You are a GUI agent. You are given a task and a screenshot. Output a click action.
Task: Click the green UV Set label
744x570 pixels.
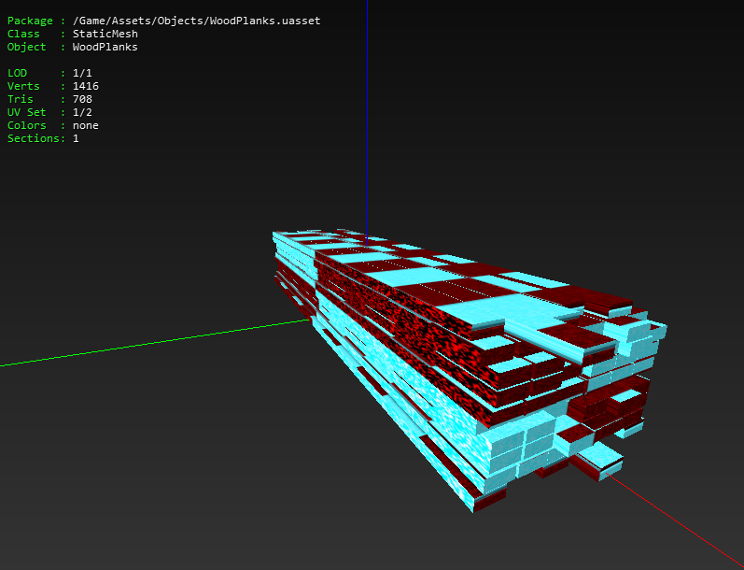pos(26,112)
